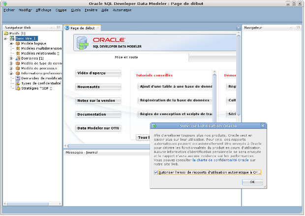The height and width of the screenshot is (216, 305).
Task: Click the Types de confidentialité icon
Action: (18, 83)
